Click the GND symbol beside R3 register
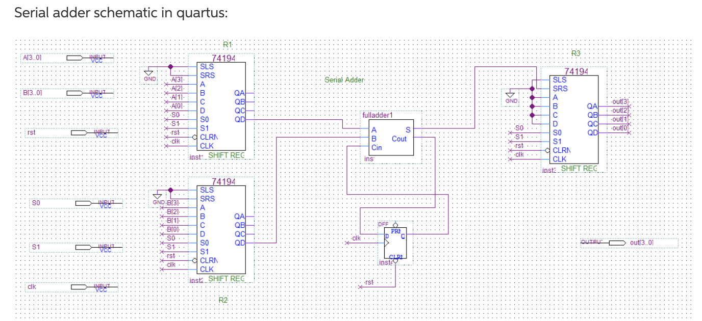Viewport: 702px width, 321px height. point(511,96)
